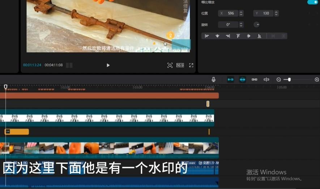Click the align left icon
The image size is (320, 189).
[207, 36]
